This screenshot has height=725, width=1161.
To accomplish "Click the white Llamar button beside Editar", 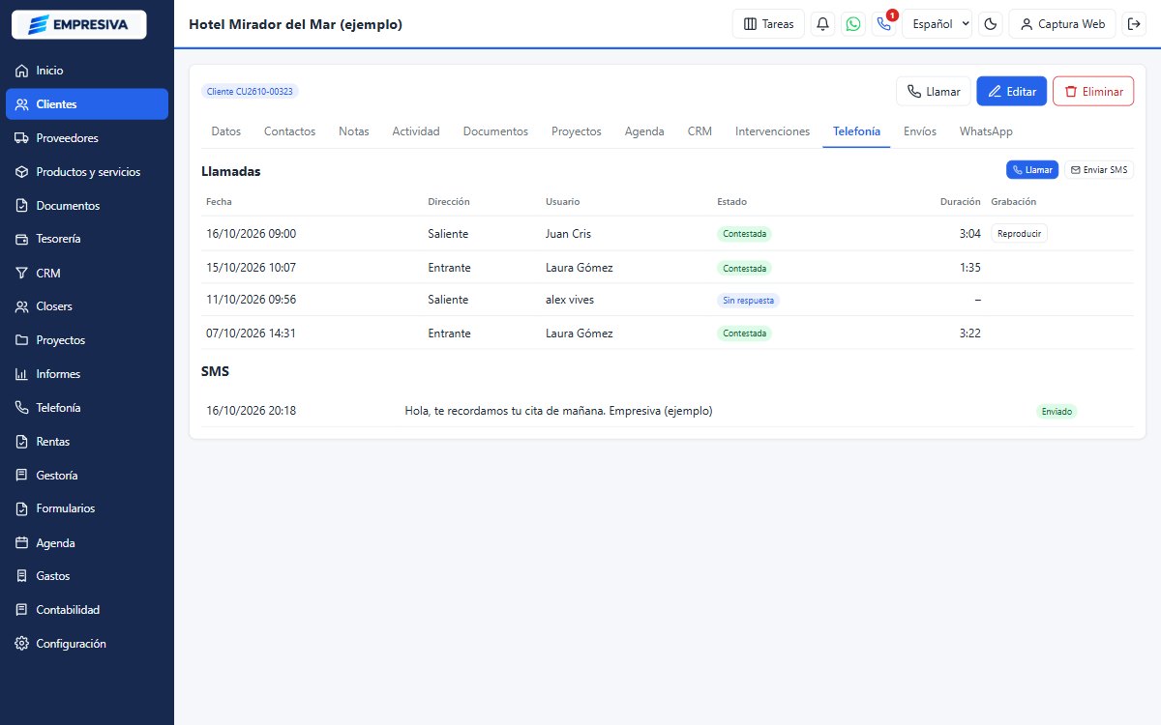I will tap(933, 92).
